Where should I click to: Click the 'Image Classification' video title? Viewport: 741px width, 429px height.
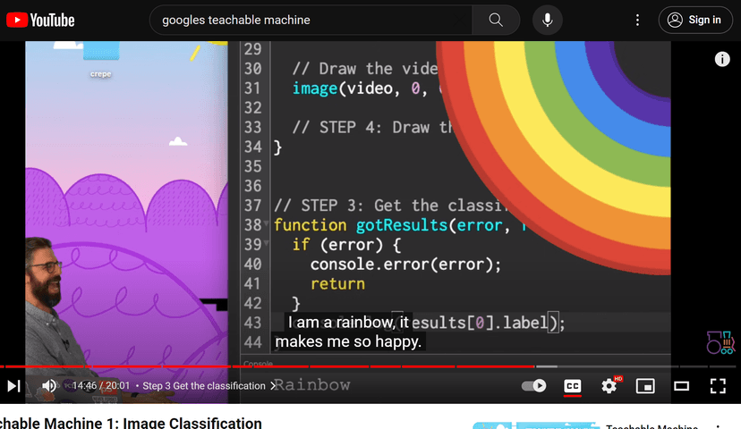(x=134, y=423)
